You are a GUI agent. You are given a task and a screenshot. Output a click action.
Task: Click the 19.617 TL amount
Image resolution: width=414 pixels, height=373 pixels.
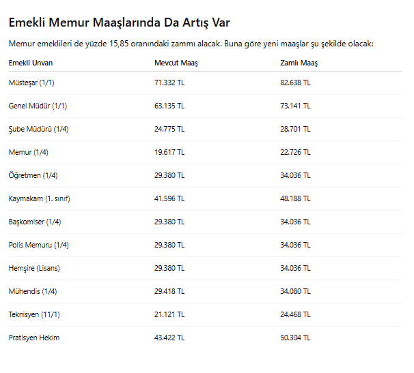pos(169,152)
